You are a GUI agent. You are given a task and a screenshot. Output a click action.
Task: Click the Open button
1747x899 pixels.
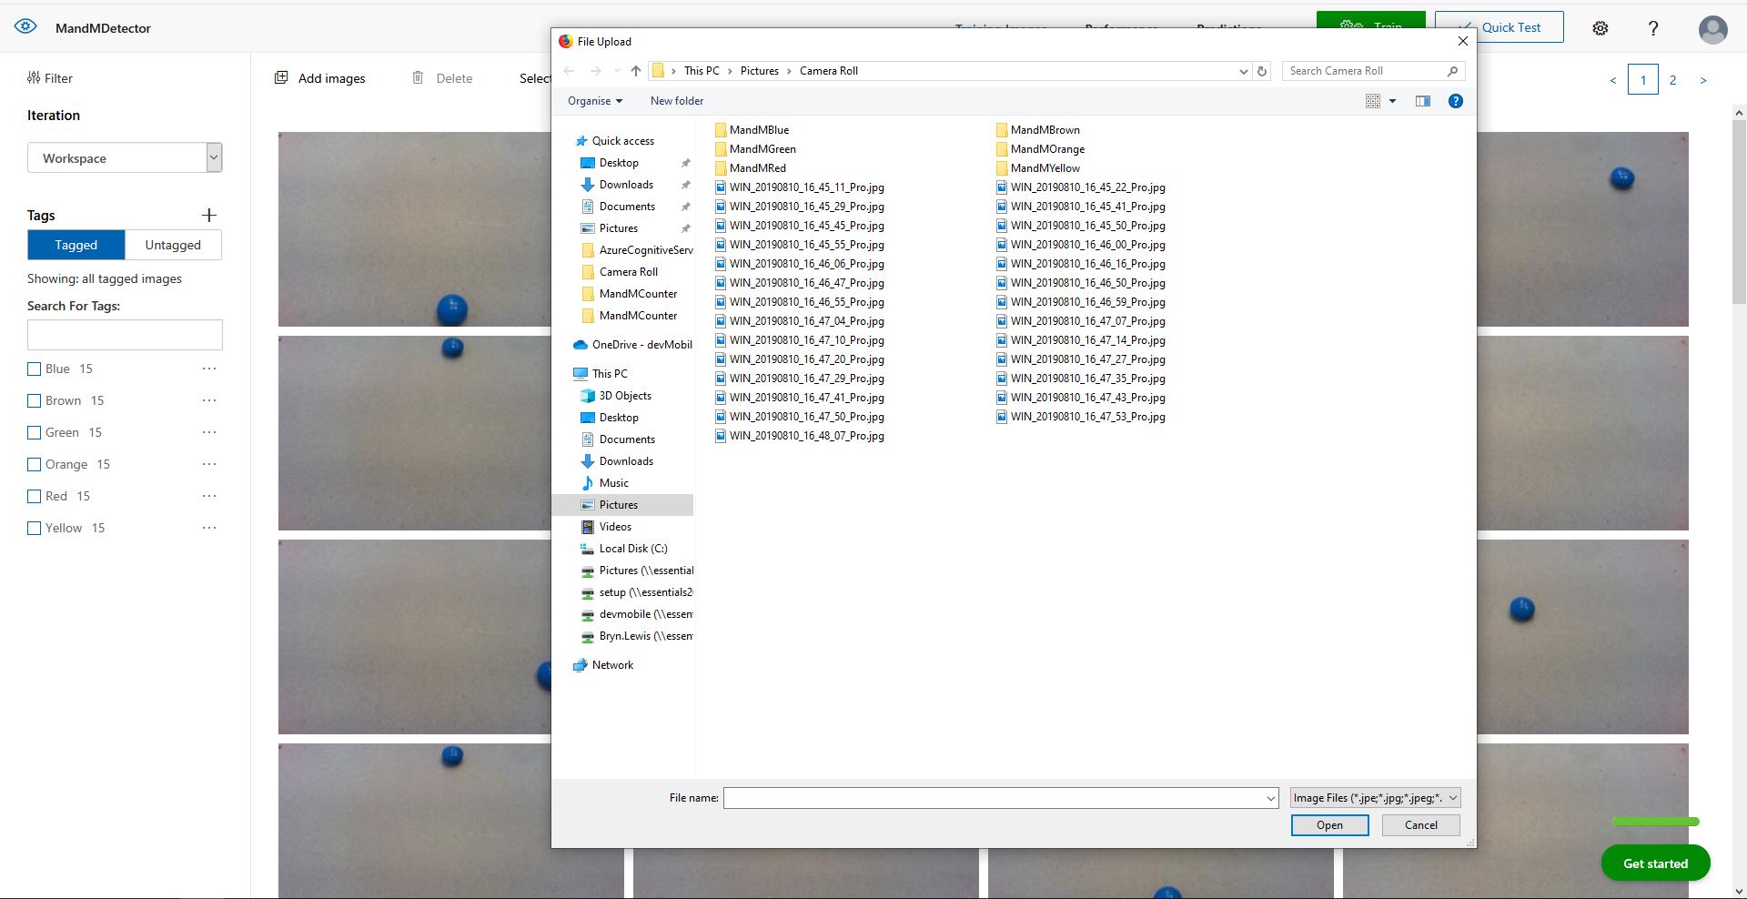point(1328,825)
